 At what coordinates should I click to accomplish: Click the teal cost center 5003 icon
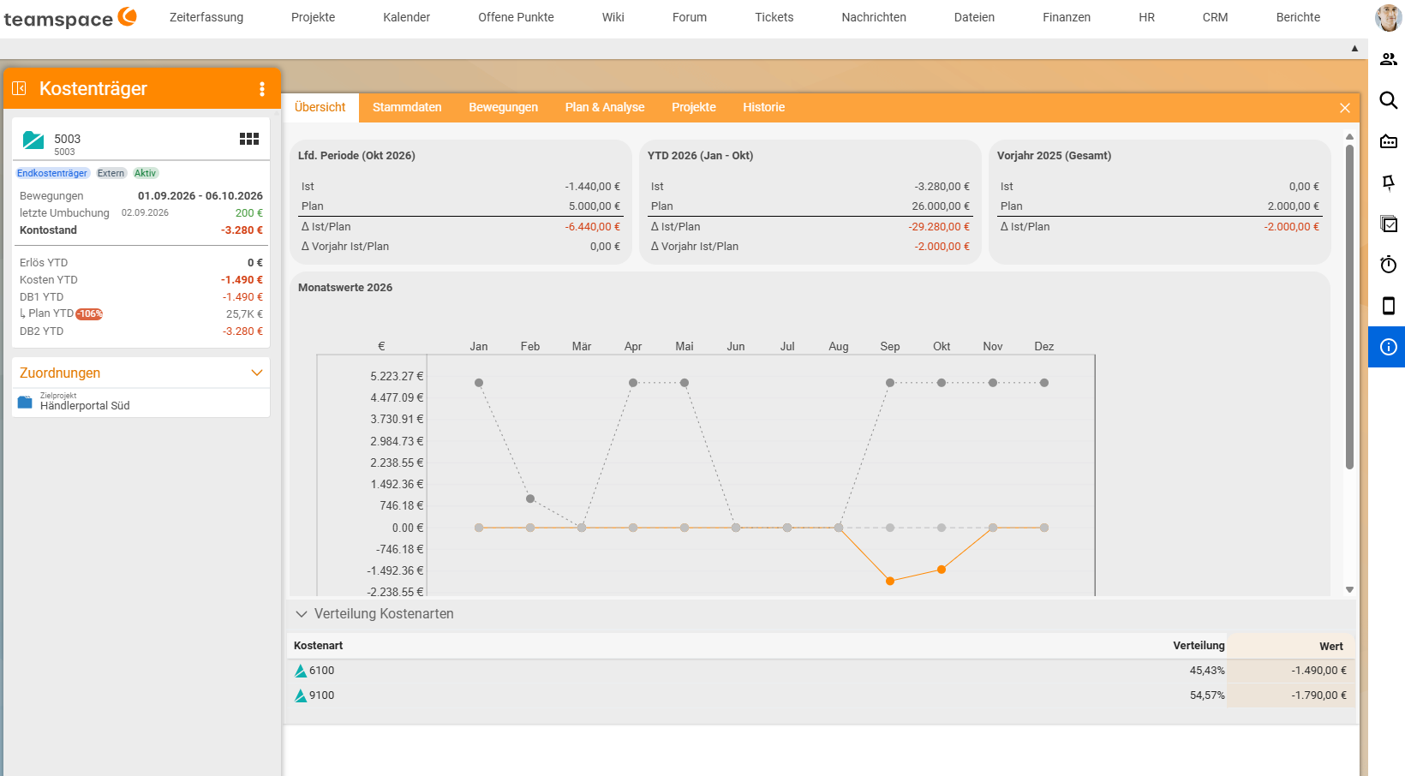(33, 140)
